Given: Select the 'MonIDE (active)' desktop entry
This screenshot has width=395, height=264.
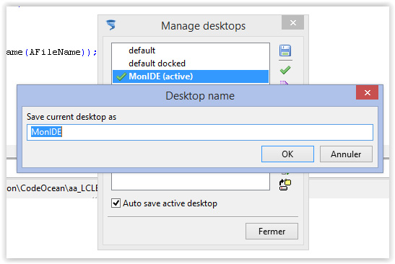Looking at the screenshot, I should click(x=191, y=76).
